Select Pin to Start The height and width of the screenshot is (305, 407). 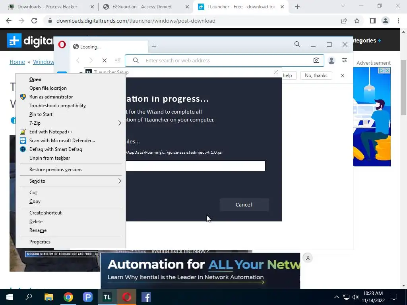pos(71,114)
